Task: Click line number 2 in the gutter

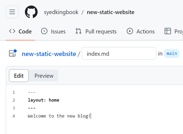Action: coord(14,100)
